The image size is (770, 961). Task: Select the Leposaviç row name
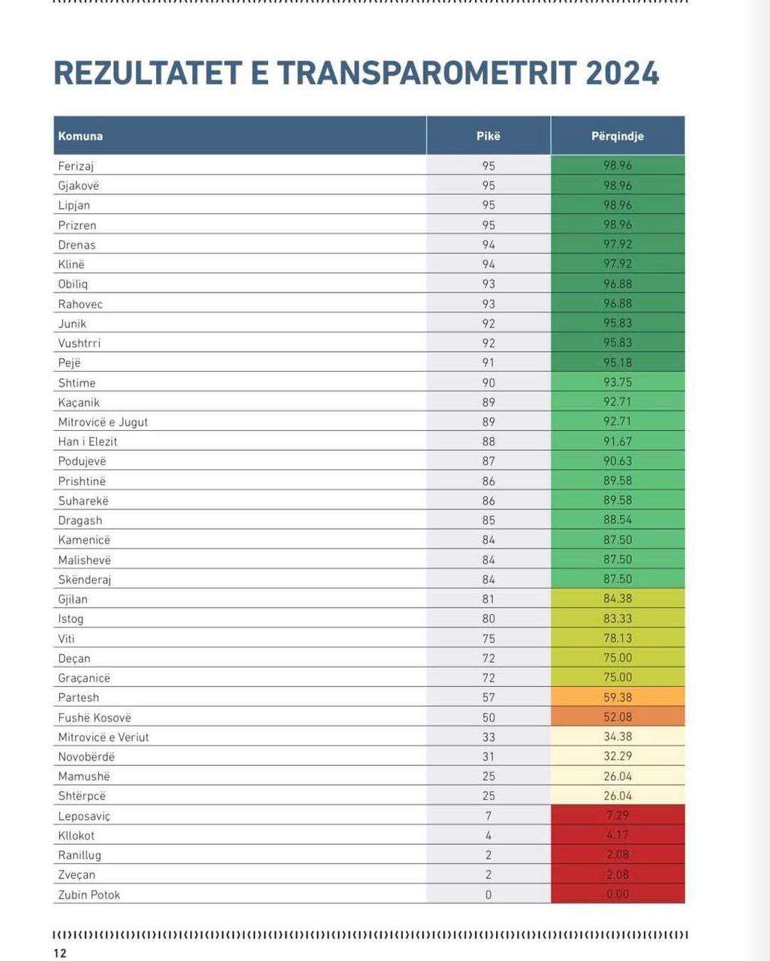pos(84,816)
